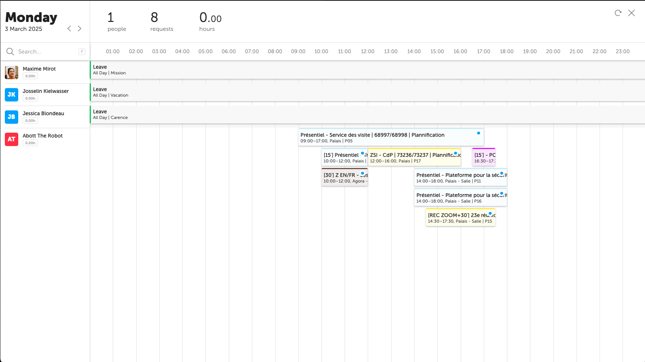Click the 12:00 timeline hour marker

tap(367, 52)
